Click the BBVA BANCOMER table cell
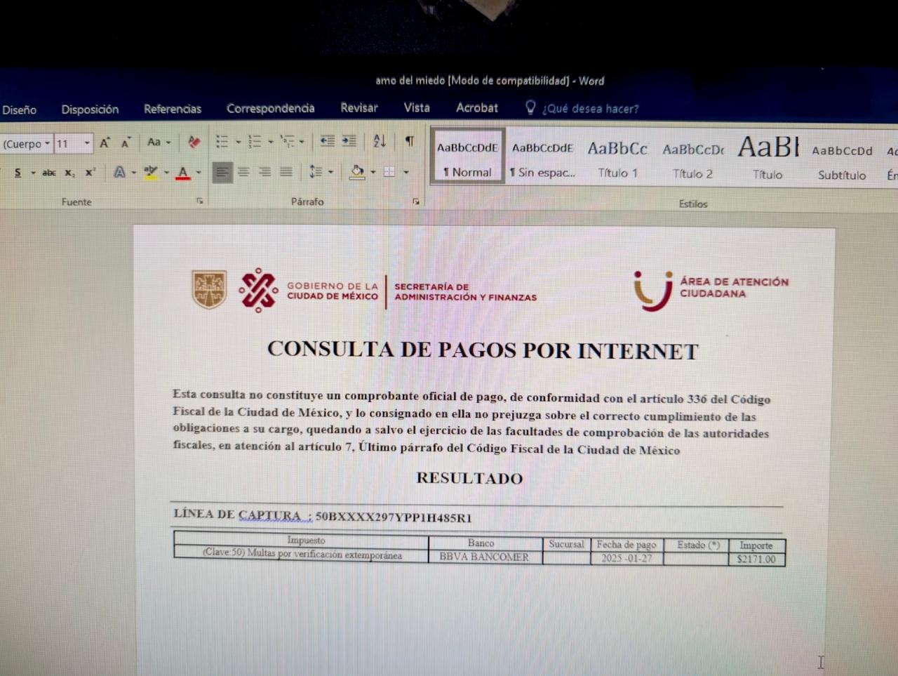 pyautogui.click(x=484, y=557)
